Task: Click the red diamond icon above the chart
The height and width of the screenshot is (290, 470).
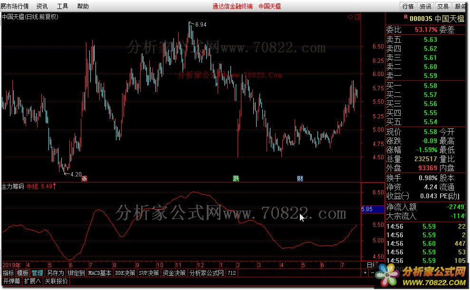Action: pyautogui.click(x=350, y=17)
